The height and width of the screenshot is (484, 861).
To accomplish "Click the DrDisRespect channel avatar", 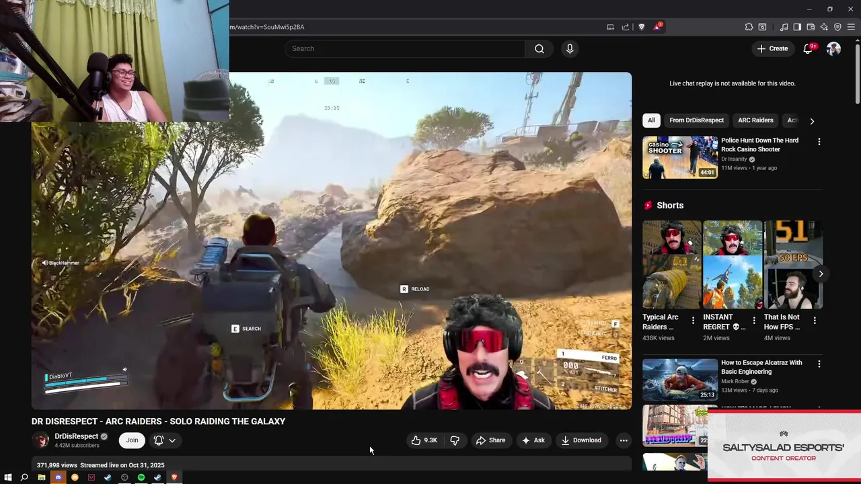I will tap(41, 440).
